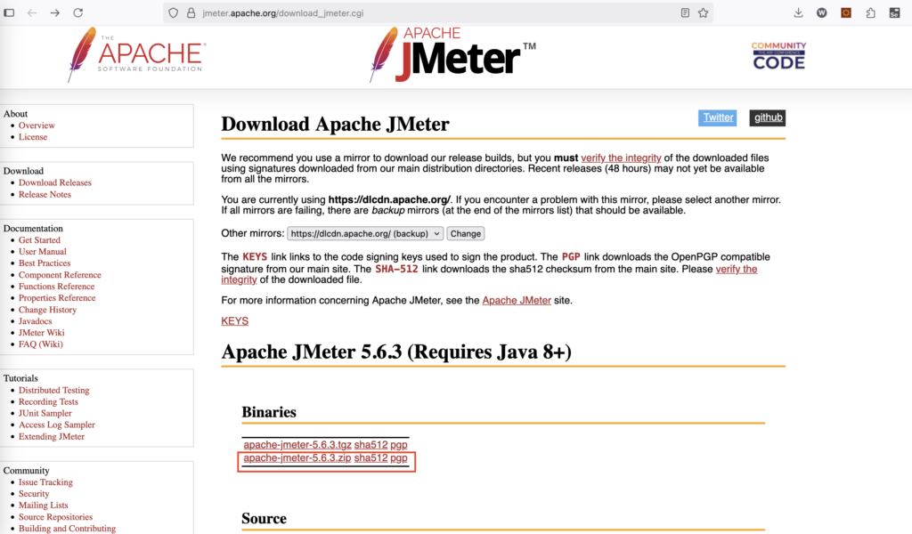Open Javadocs
Screen dimensions: 912x534
[35, 321]
